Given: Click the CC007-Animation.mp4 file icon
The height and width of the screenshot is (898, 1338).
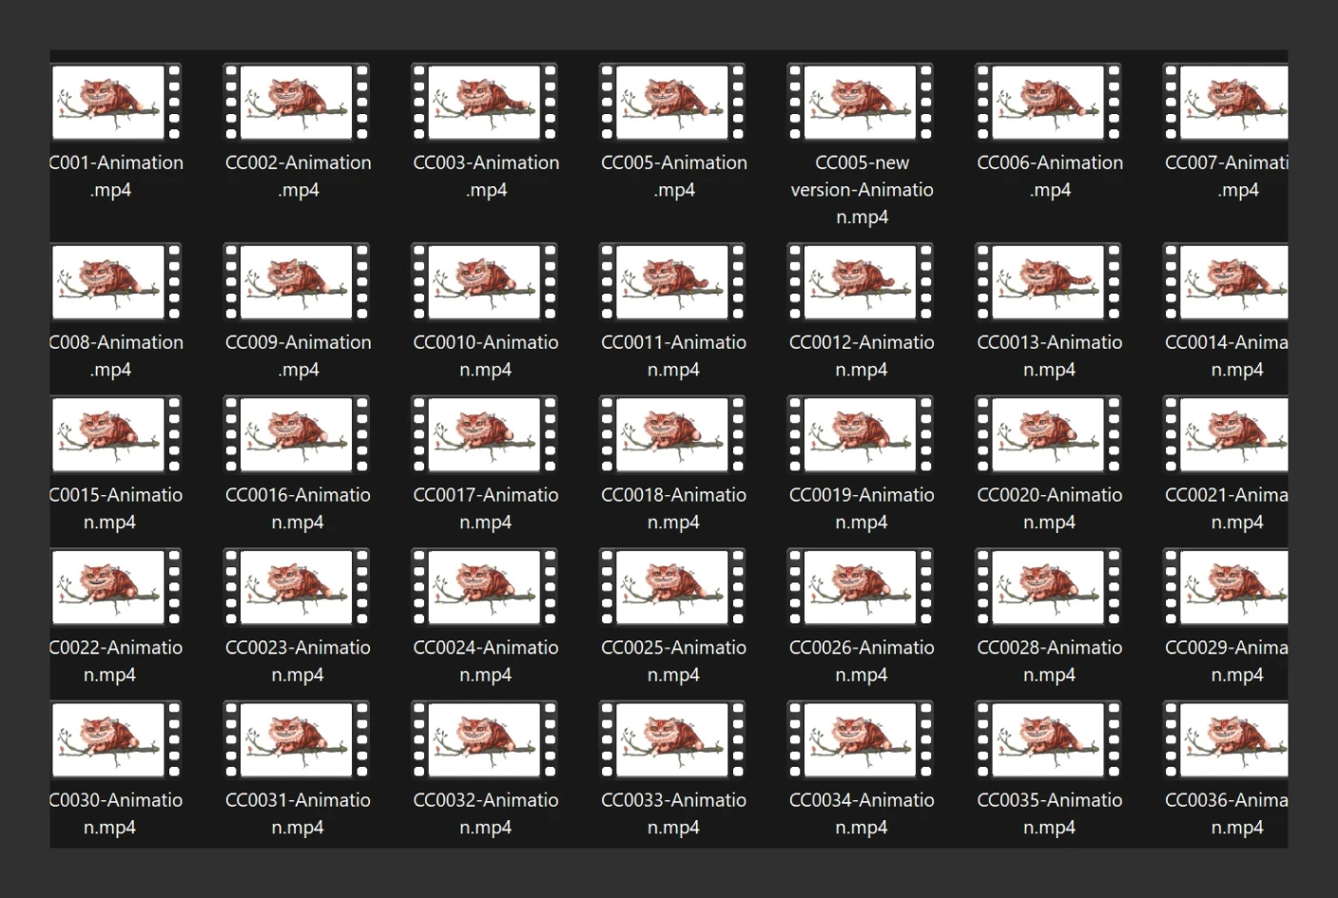Looking at the screenshot, I should point(1225,103).
